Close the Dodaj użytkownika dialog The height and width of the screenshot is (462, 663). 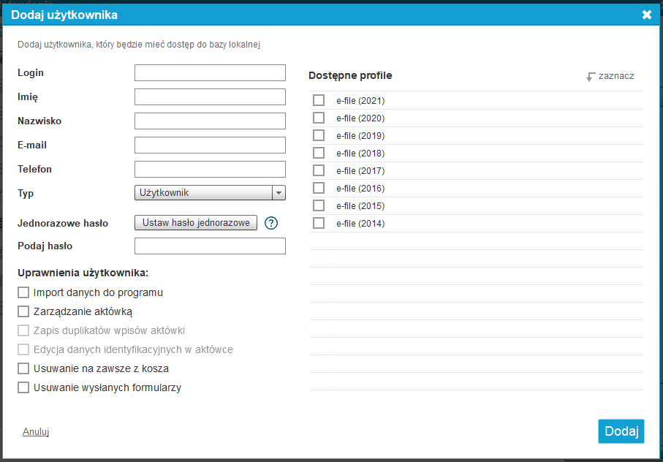pyautogui.click(x=646, y=15)
